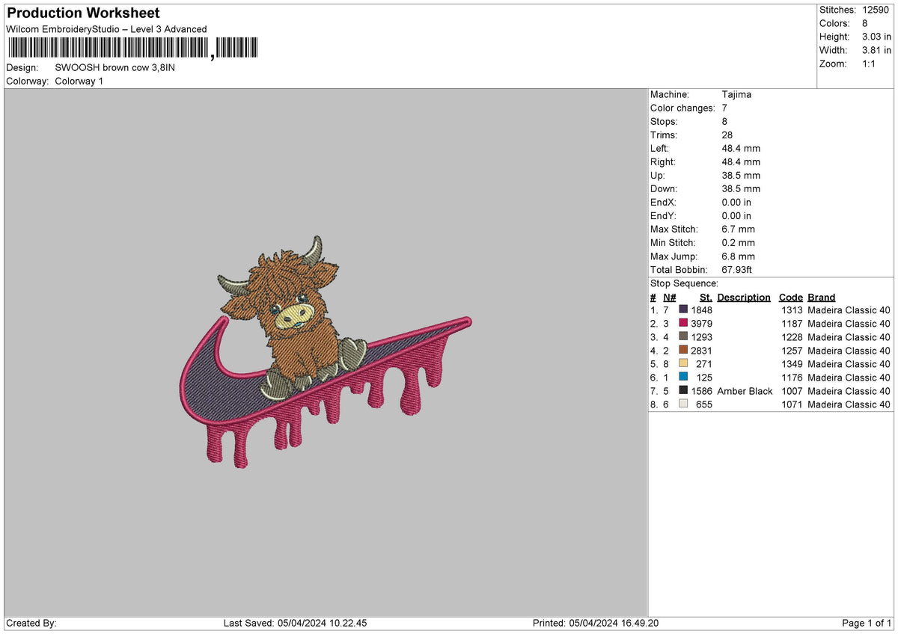Click 'Wilcom EmbroideryStudio – Level 3 Advanced' text
The height and width of the screenshot is (634, 898).
(106, 29)
